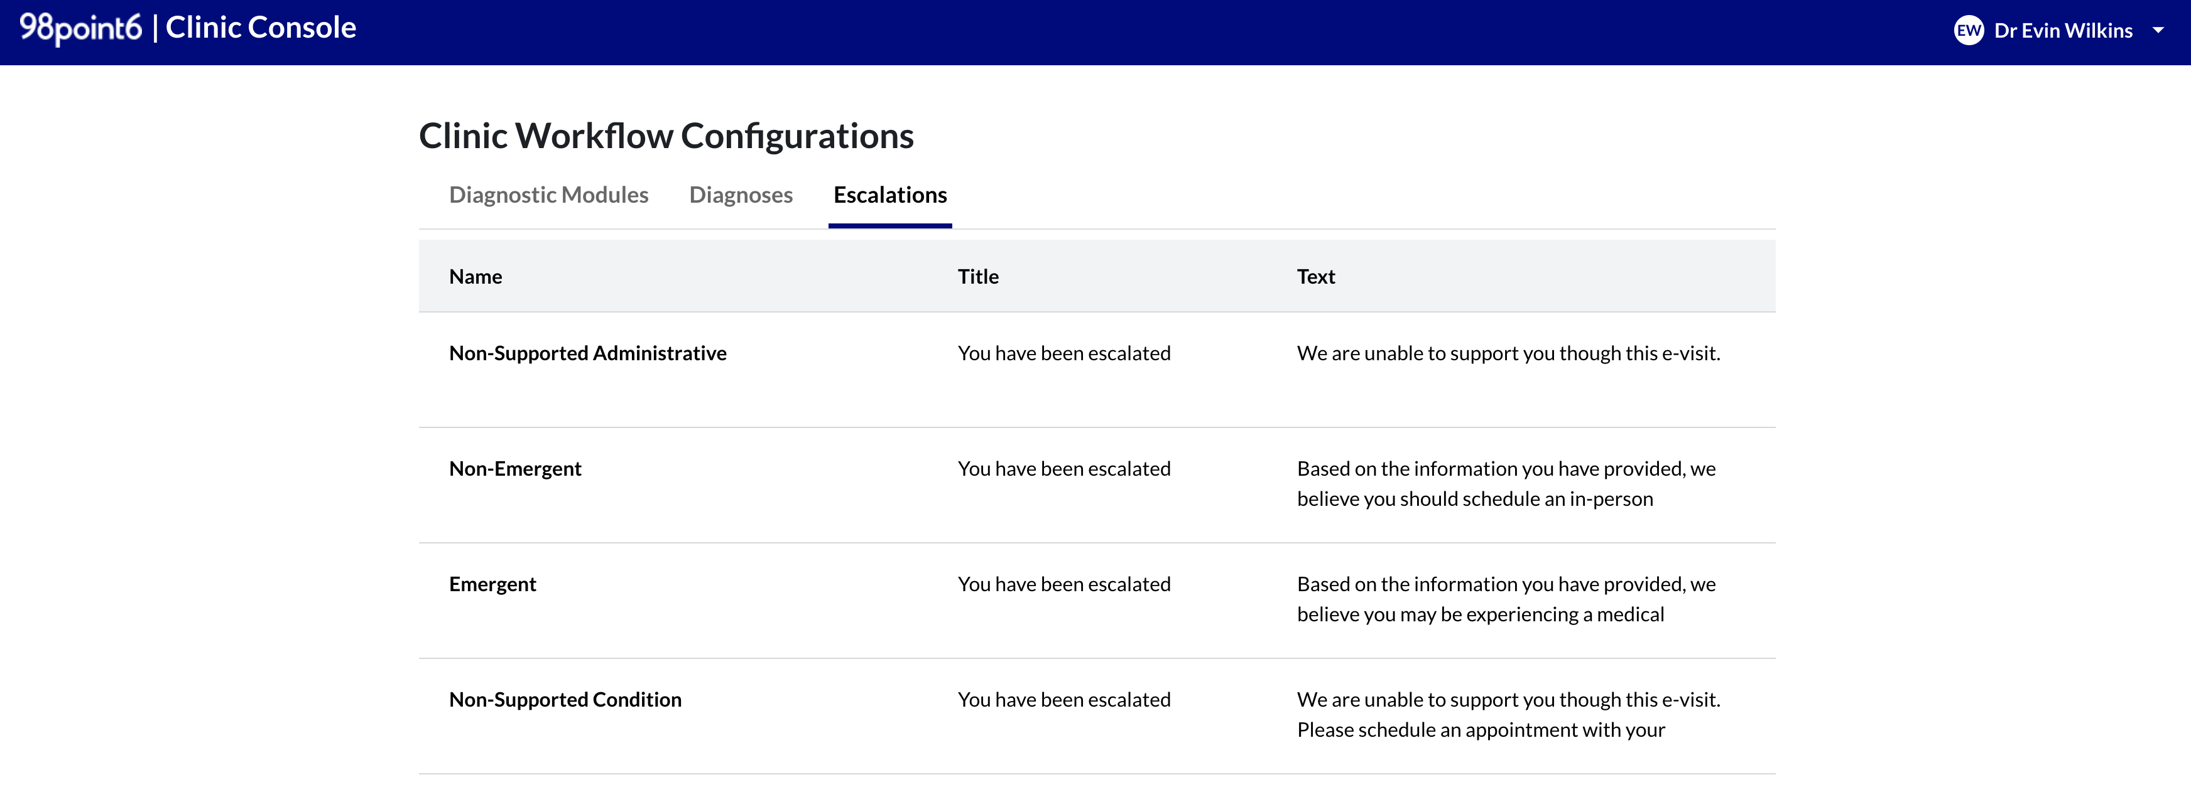The height and width of the screenshot is (792, 2191).
Task: Click the Clinic Workflow Configurations heading
Action: click(x=666, y=136)
